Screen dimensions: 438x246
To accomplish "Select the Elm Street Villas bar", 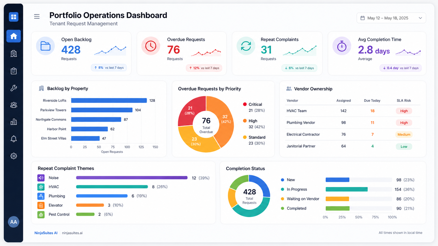I will (85, 138).
